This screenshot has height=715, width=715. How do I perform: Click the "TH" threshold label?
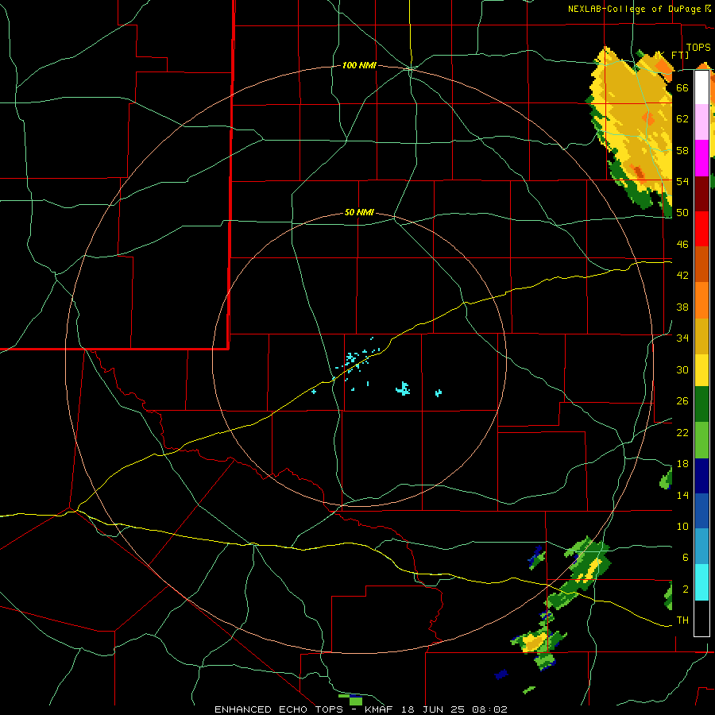click(682, 620)
